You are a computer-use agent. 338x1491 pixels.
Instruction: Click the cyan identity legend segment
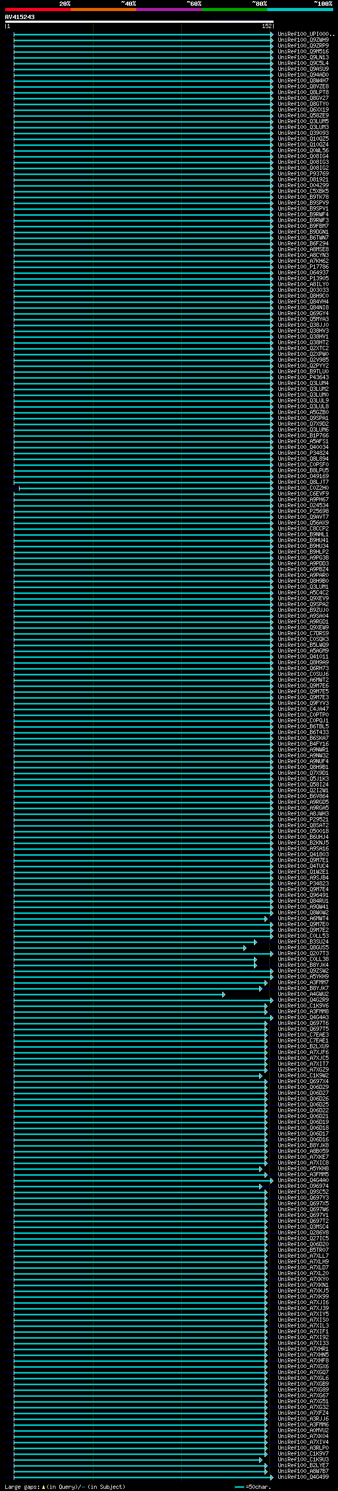(300, 10)
